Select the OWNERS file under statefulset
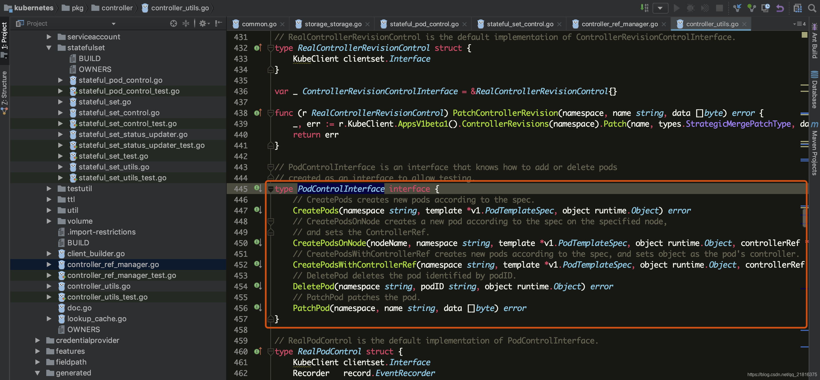Viewport: 820px width, 380px height. [x=95, y=69]
